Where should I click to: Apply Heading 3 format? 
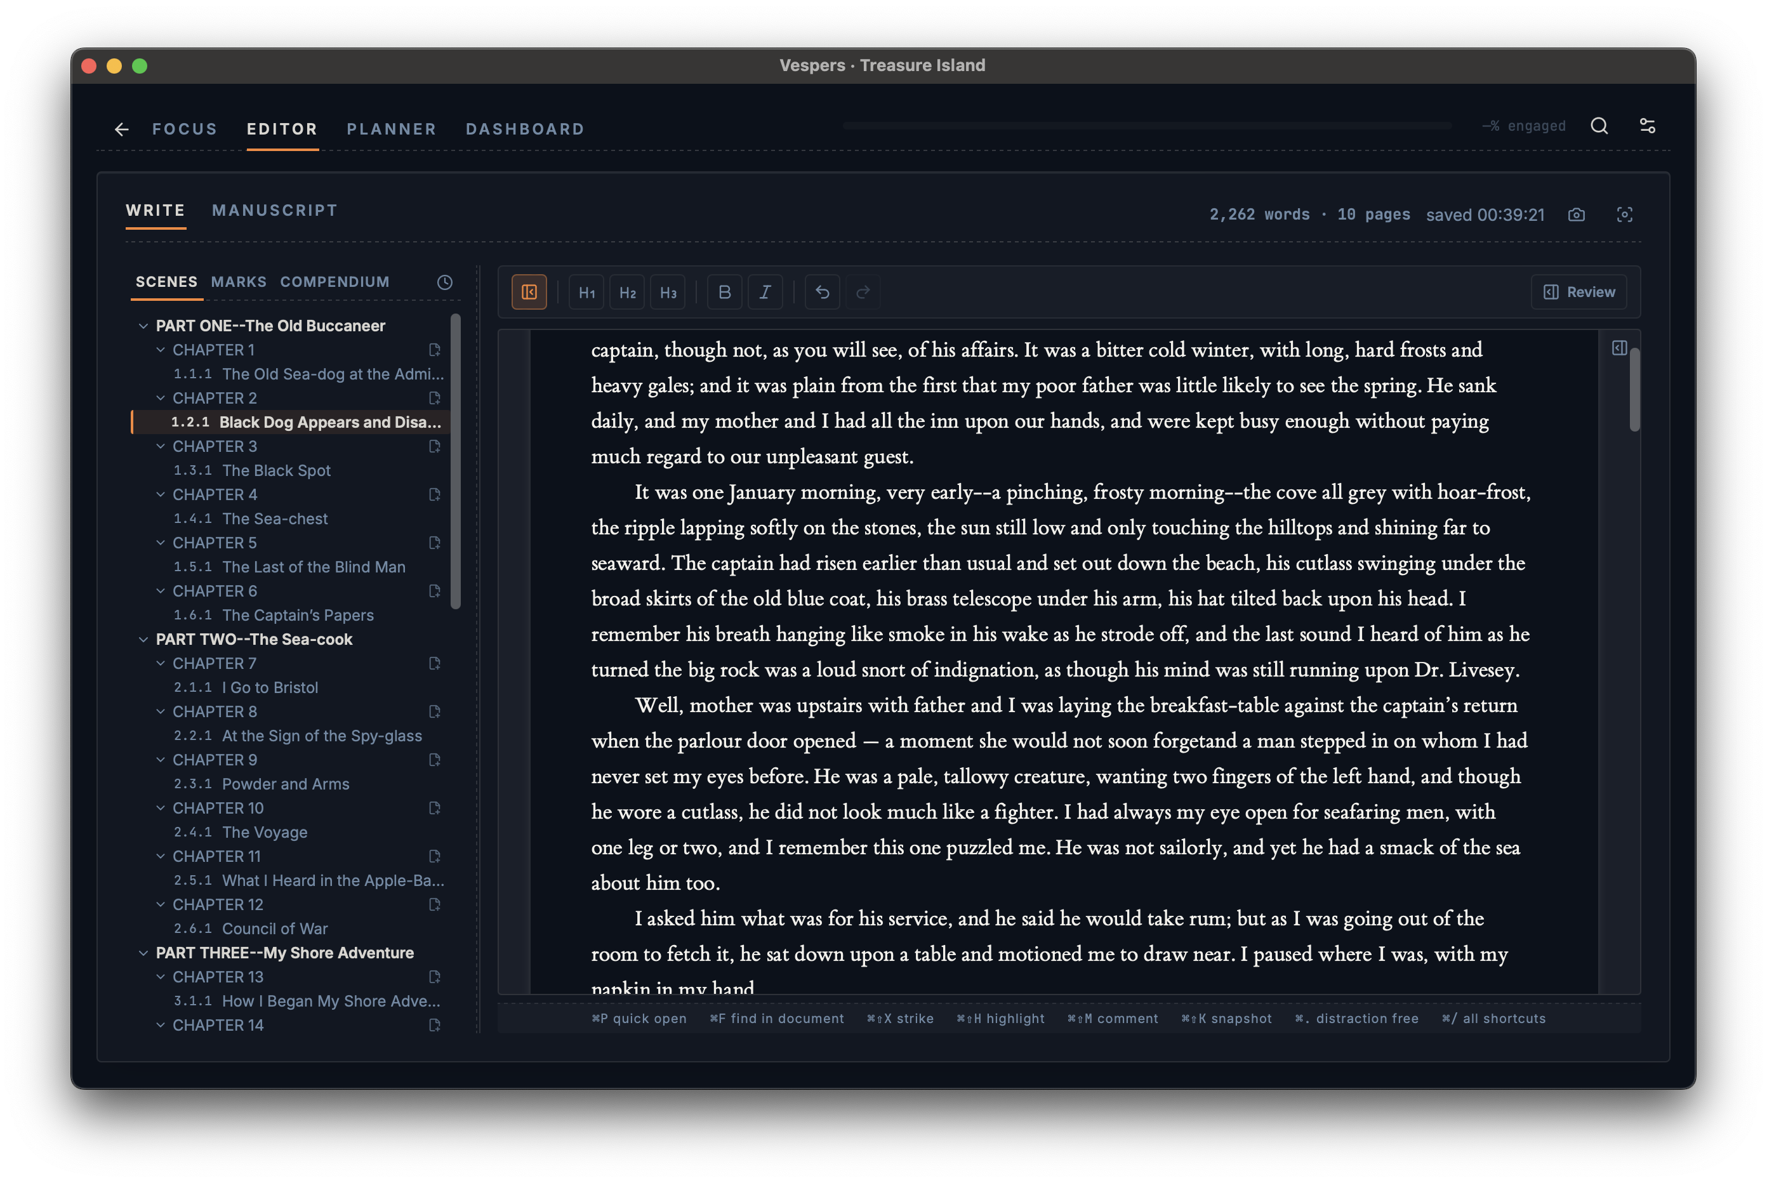(x=668, y=292)
